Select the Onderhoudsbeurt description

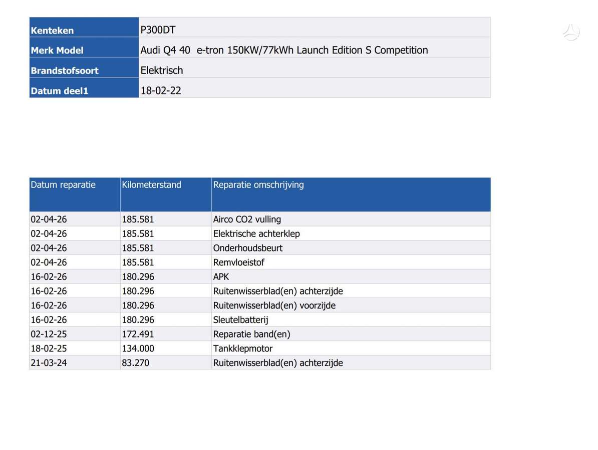tap(247, 248)
